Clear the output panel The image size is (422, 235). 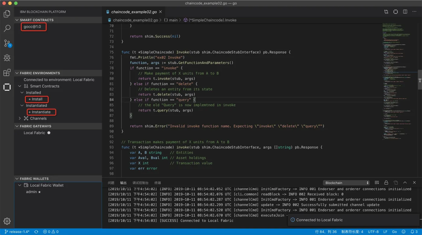click(377, 183)
